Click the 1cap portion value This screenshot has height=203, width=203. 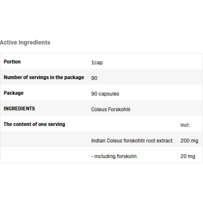97,62
